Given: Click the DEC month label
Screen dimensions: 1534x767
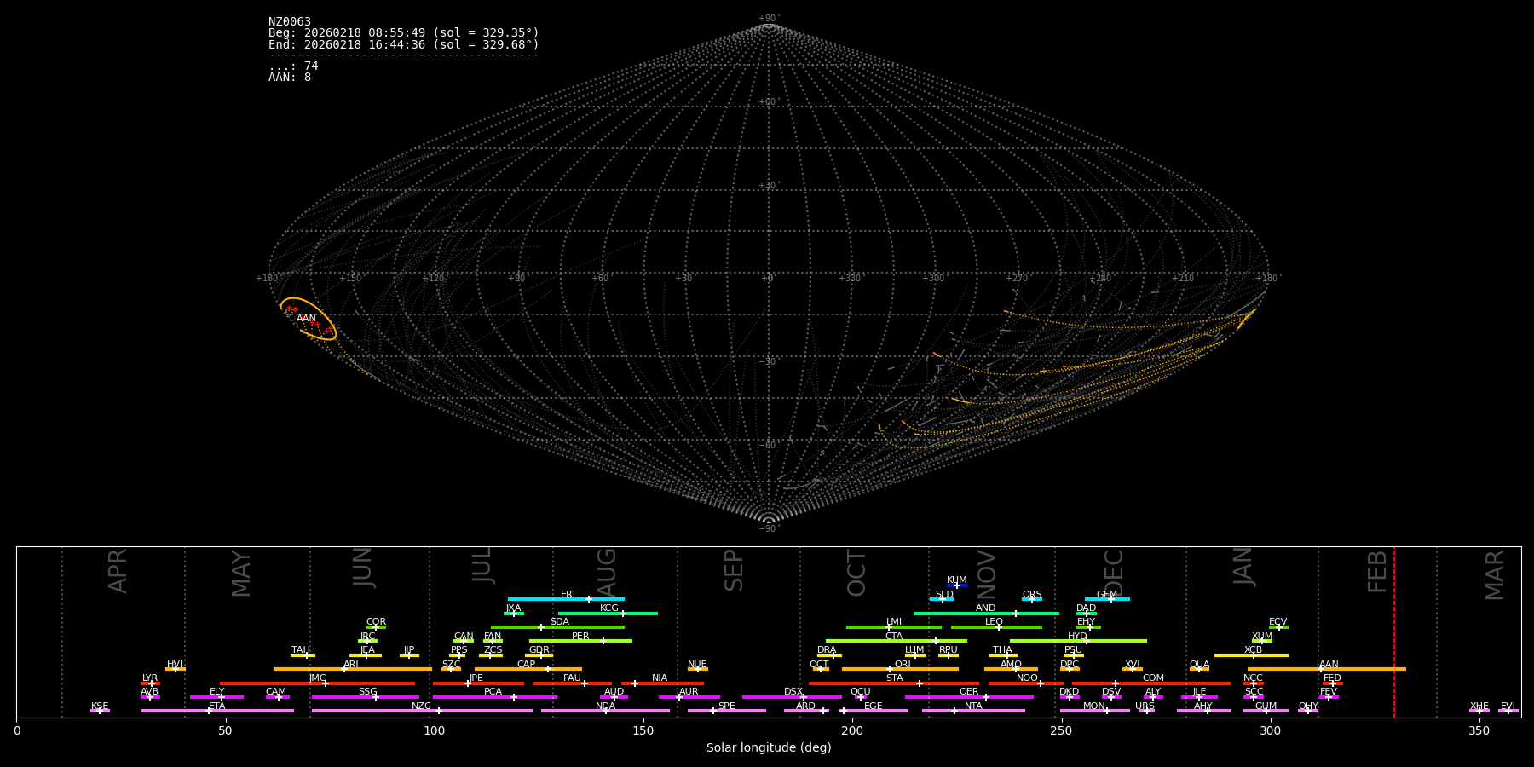Looking at the screenshot, I should pyautogui.click(x=1113, y=574).
